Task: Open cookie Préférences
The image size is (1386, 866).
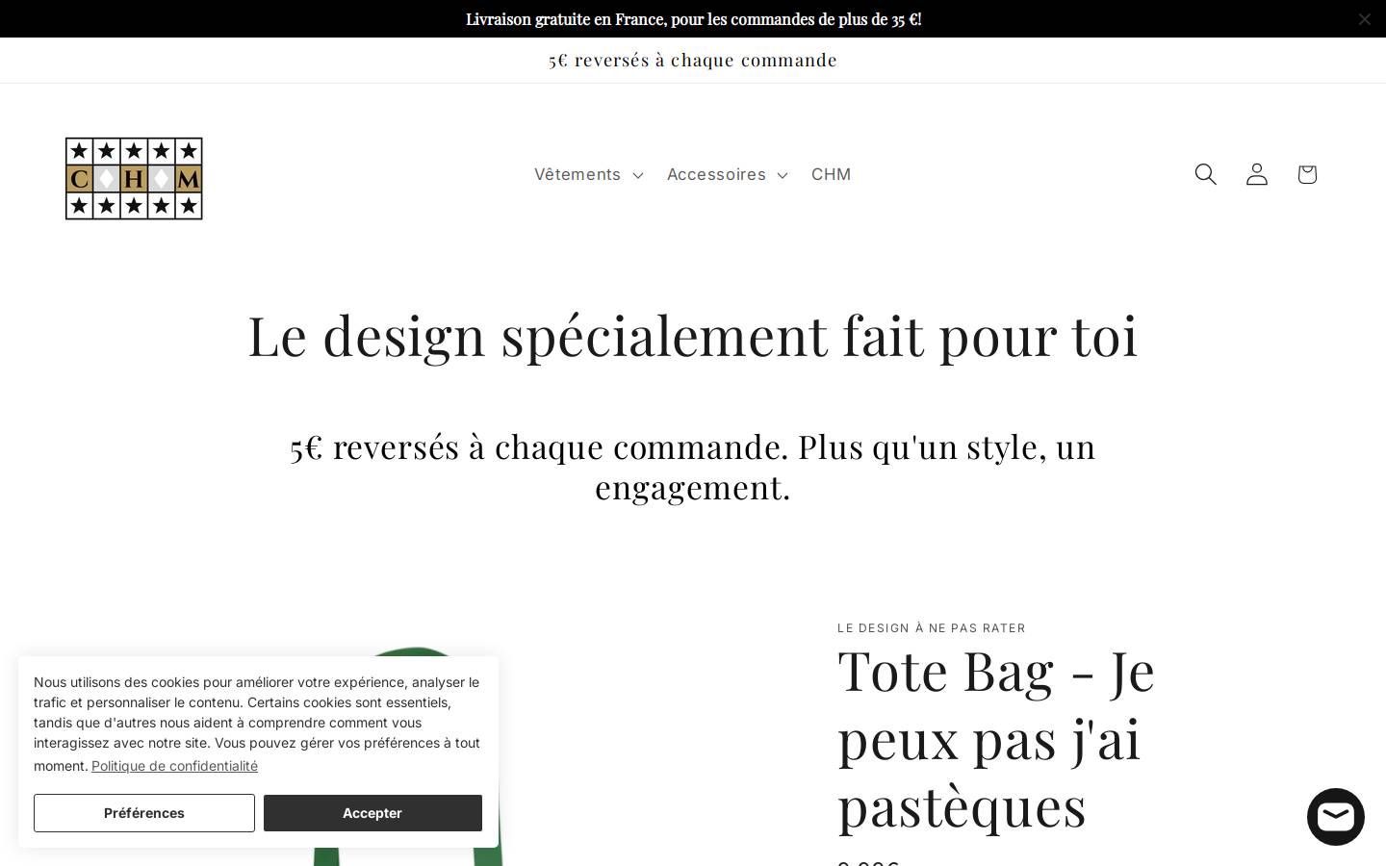Action: (x=144, y=813)
